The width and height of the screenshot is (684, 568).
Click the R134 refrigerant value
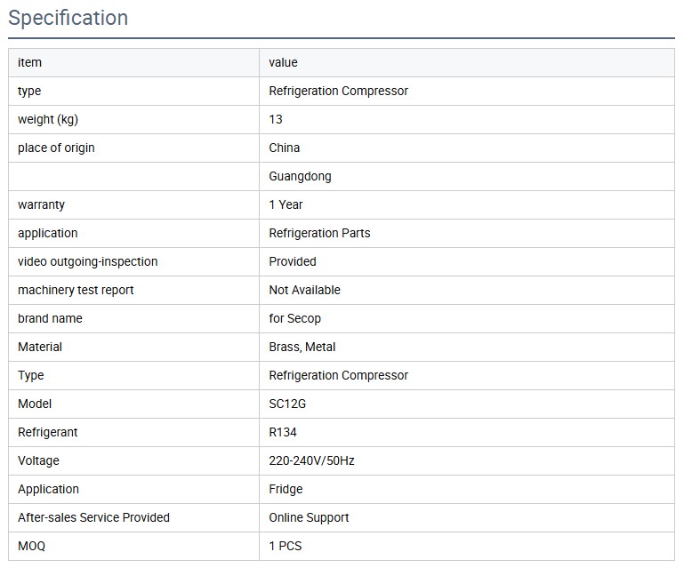[283, 432]
